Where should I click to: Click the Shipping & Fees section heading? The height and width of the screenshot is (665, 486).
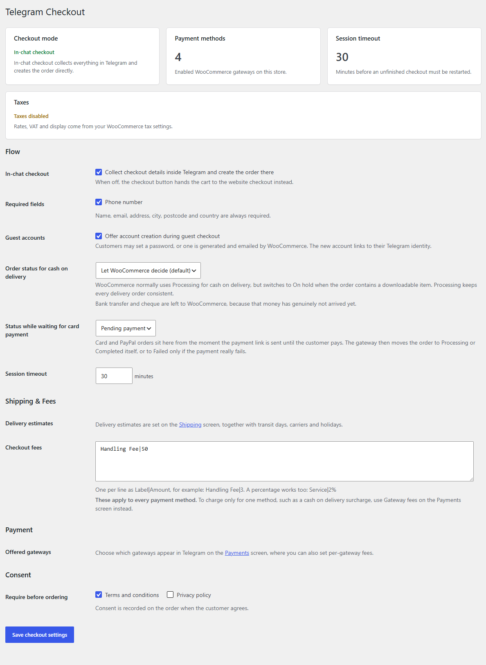click(x=31, y=401)
